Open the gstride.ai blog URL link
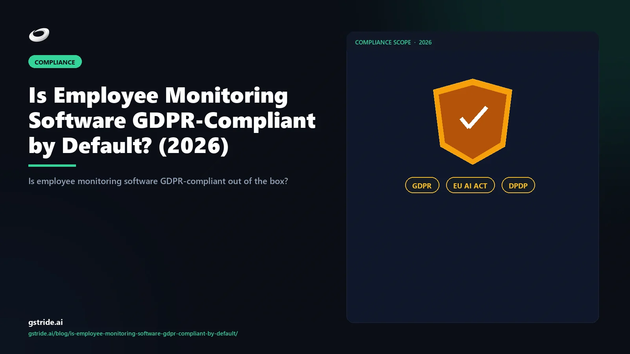Image resolution: width=630 pixels, height=354 pixels. [133, 334]
